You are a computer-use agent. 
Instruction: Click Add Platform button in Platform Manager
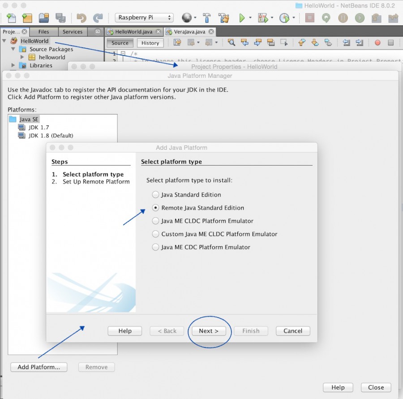tap(39, 367)
